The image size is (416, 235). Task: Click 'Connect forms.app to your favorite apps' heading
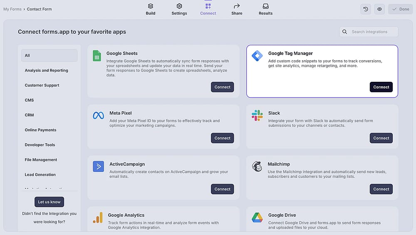coord(72,32)
